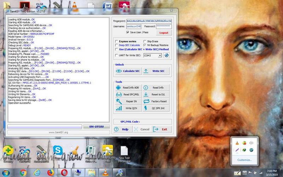Open Internet Explorer from the taskbar

(x=37, y=173)
